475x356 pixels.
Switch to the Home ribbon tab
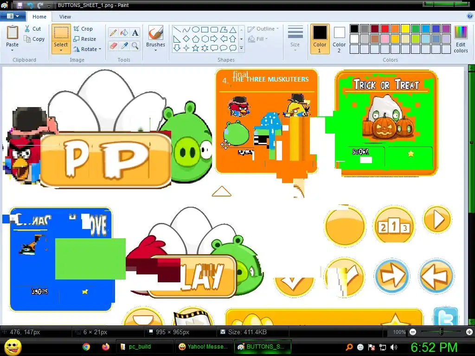pyautogui.click(x=39, y=17)
